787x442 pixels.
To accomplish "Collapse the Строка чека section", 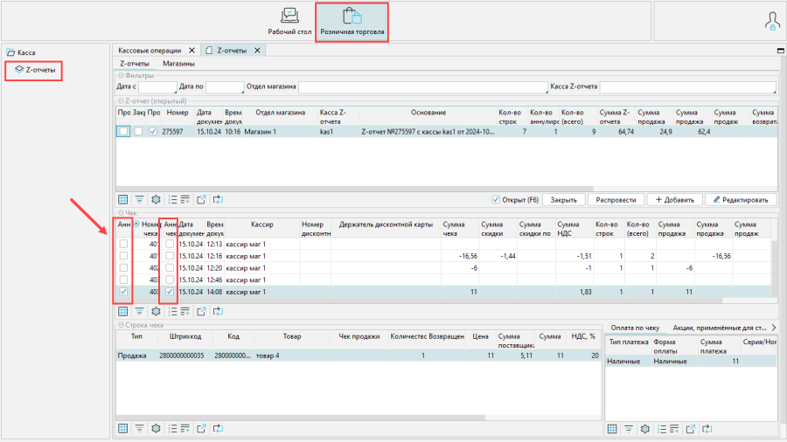I will point(121,325).
